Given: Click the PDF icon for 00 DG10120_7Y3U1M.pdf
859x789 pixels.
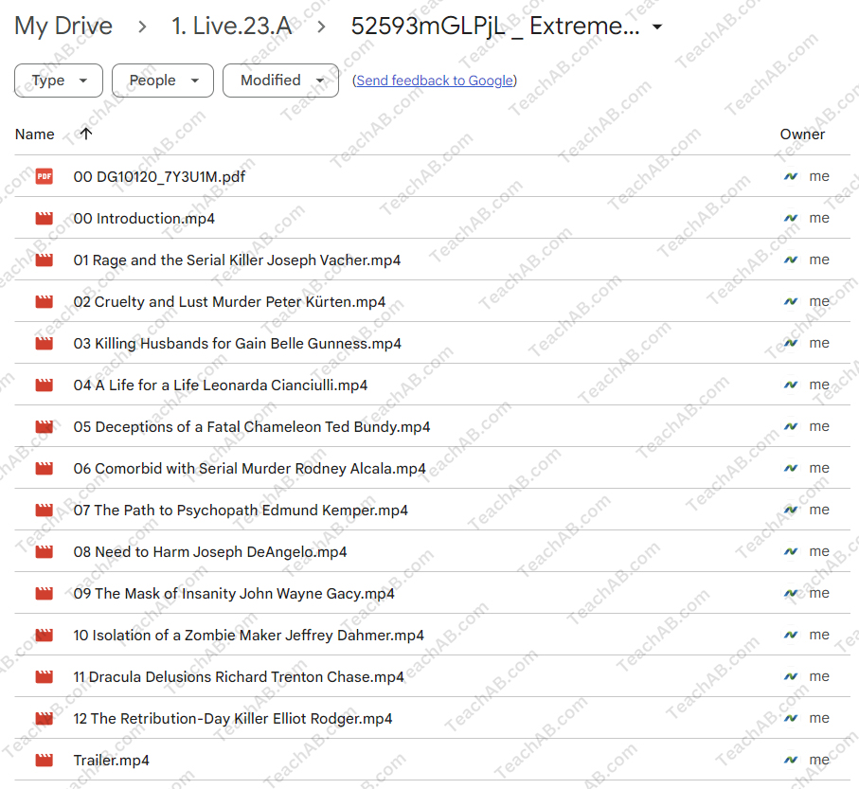Looking at the screenshot, I should tap(45, 176).
